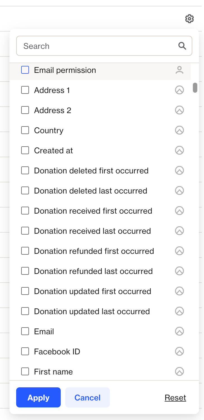Image resolution: width=204 pixels, height=420 pixels.
Task: Open the gear settings icon
Action: [190, 19]
